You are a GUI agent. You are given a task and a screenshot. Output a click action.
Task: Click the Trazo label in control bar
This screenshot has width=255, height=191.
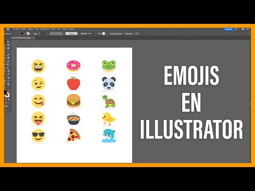click(x=36, y=33)
